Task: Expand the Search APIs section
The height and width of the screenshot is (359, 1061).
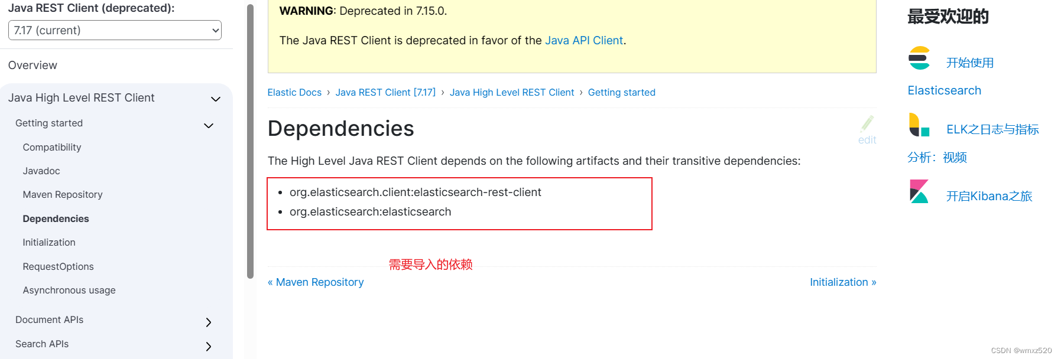Action: click(208, 346)
